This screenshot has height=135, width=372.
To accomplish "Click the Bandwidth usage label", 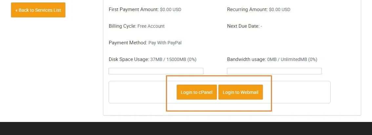I will [x=246, y=59].
